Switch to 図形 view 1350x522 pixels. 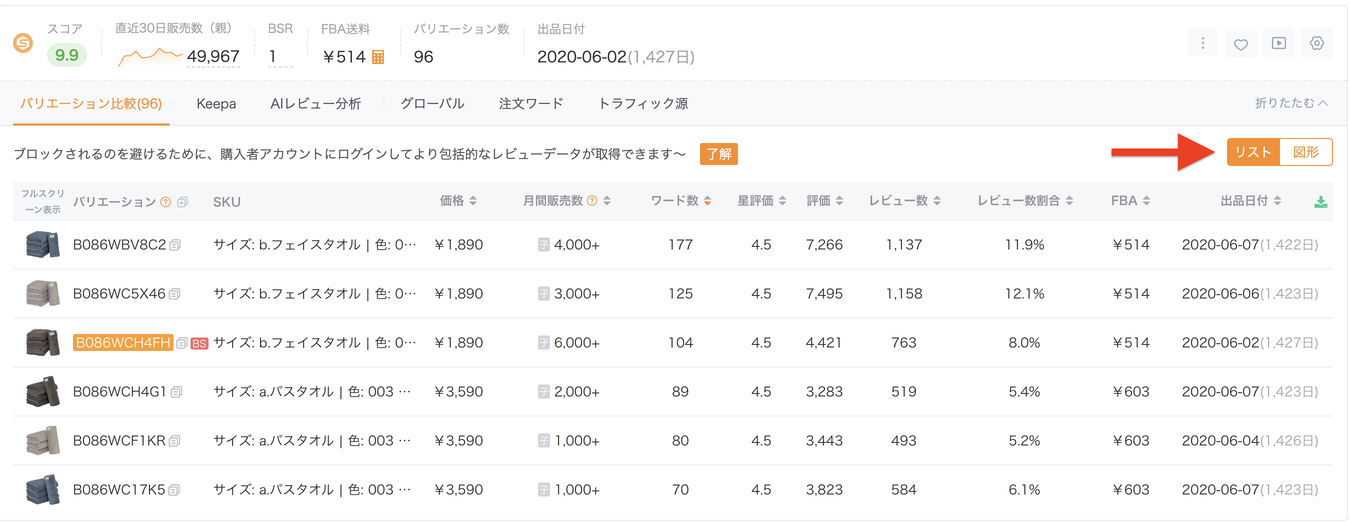(1305, 152)
